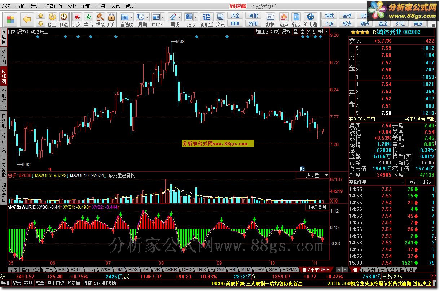The image size is (440, 291).
Task: Click the X10 volume scale label
Action: click(334, 201)
